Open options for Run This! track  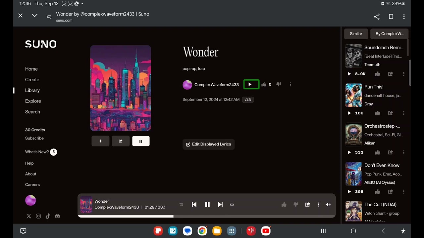coord(404,113)
